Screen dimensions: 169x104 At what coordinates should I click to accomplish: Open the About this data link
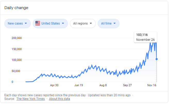(59, 99)
